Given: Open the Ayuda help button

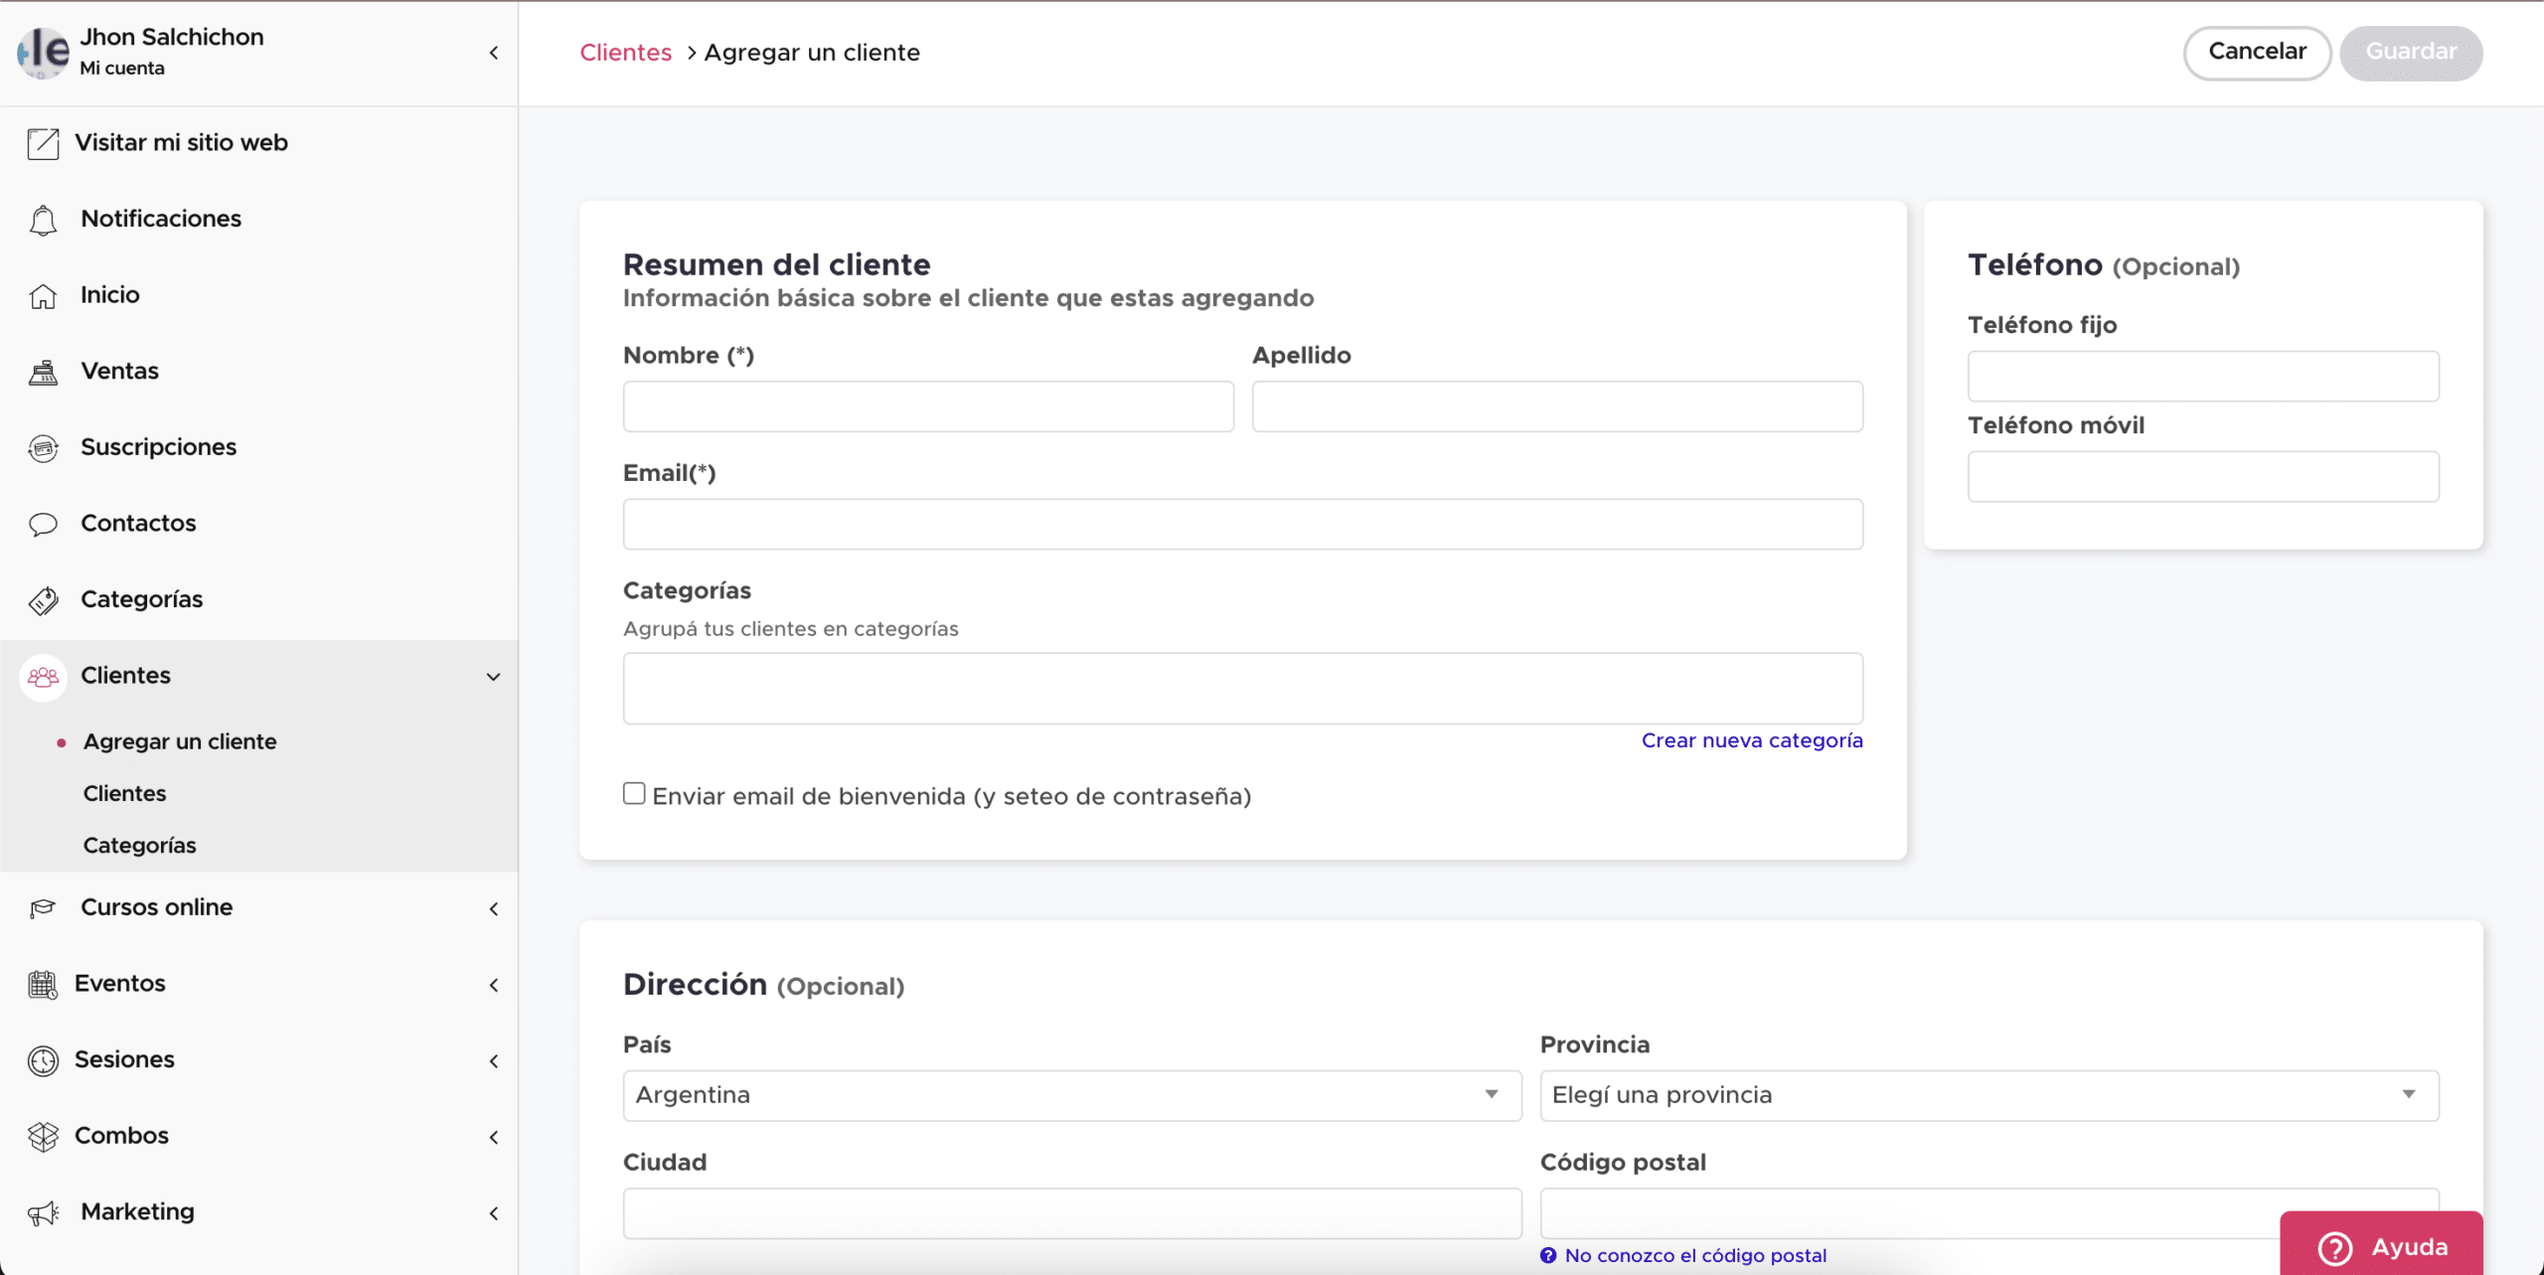Looking at the screenshot, I should (x=2381, y=1245).
